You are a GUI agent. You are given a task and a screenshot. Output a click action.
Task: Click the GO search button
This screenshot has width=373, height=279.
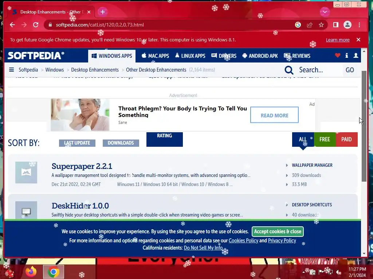pos(350,70)
